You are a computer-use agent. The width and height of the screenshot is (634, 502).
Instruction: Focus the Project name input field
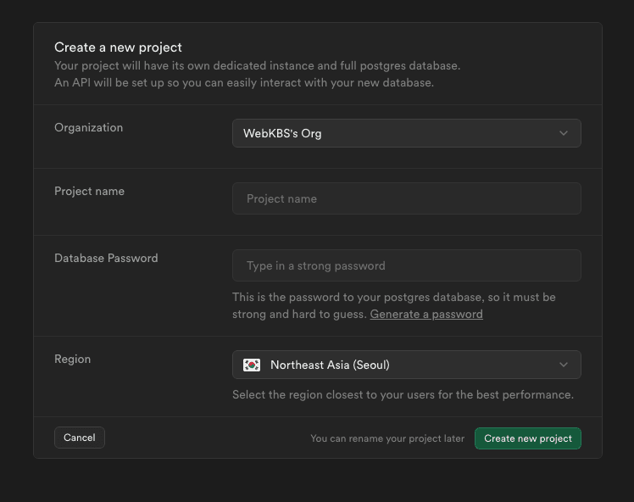[x=406, y=198]
